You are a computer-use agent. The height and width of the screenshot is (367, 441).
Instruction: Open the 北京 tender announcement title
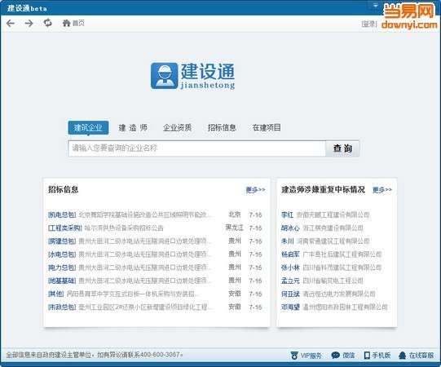tap(145, 214)
